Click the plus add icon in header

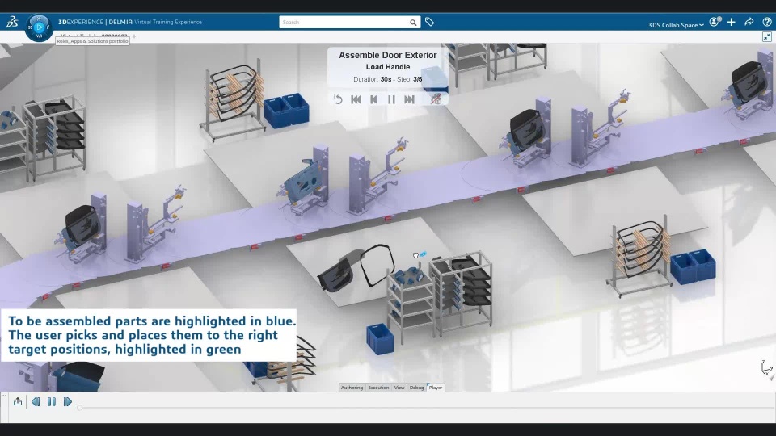pos(732,22)
